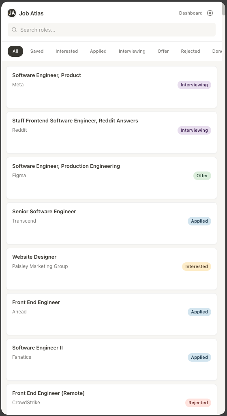Select the All filter tab
Image resolution: width=227 pixels, height=416 pixels.
pos(15,51)
